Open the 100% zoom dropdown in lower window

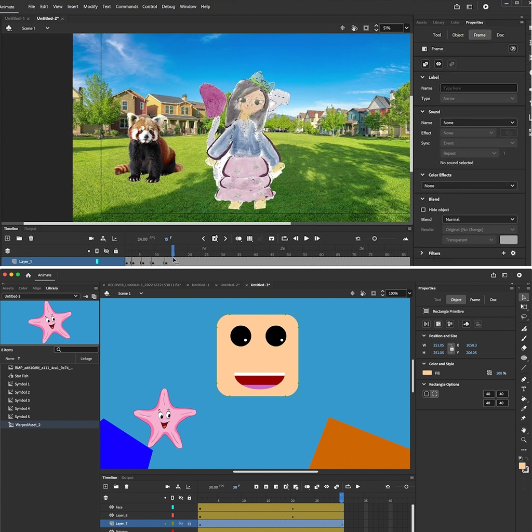[x=409, y=293]
